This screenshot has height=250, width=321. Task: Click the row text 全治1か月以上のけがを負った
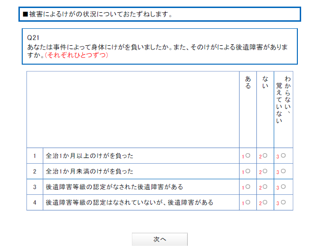pyautogui.click(x=89, y=156)
